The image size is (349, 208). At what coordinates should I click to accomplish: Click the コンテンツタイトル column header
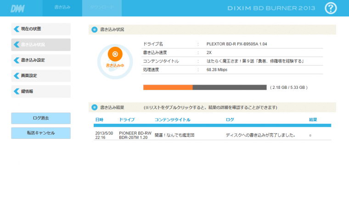coord(173,120)
